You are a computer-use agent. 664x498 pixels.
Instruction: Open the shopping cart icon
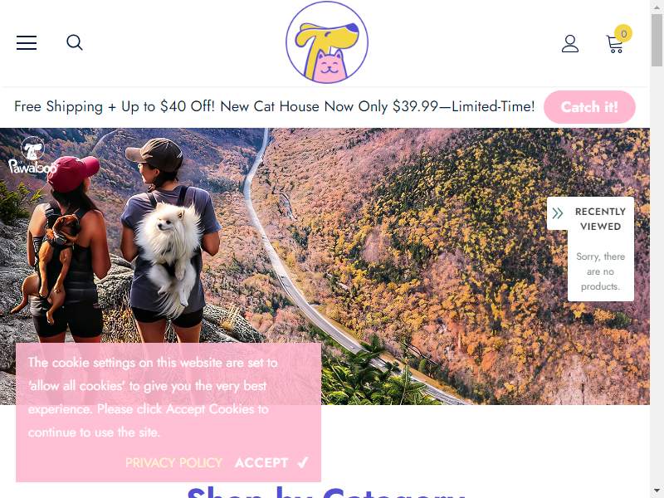614,45
